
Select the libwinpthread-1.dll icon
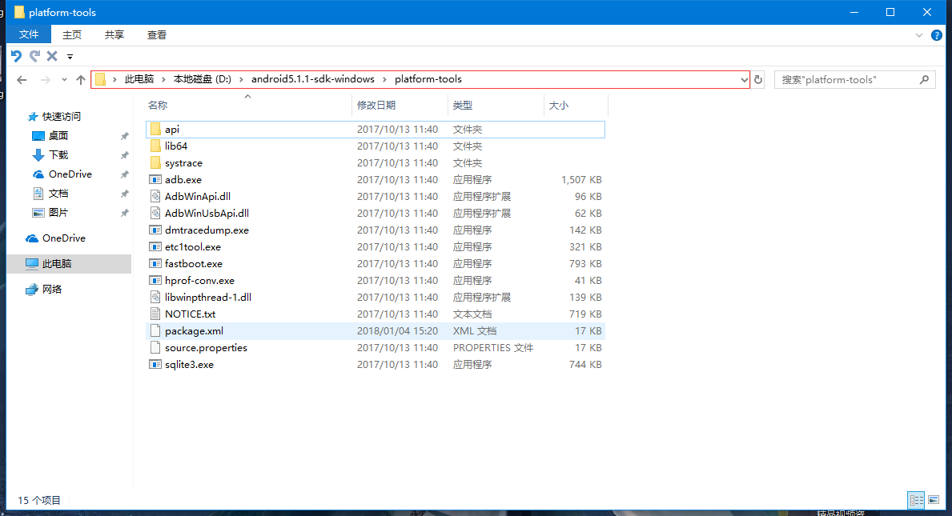[x=155, y=298]
